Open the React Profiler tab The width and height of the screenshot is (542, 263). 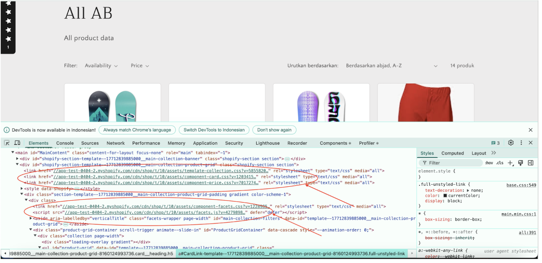[x=369, y=143]
